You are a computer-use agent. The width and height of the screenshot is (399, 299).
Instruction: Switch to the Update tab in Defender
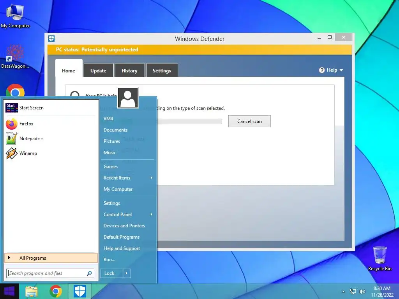click(x=99, y=70)
